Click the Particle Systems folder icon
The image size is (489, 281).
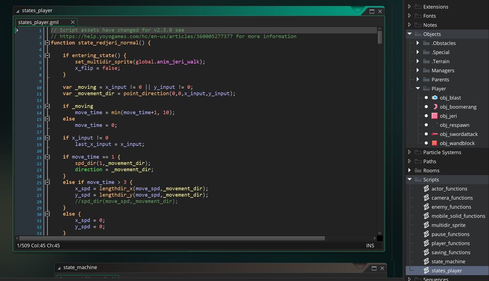(x=418, y=152)
